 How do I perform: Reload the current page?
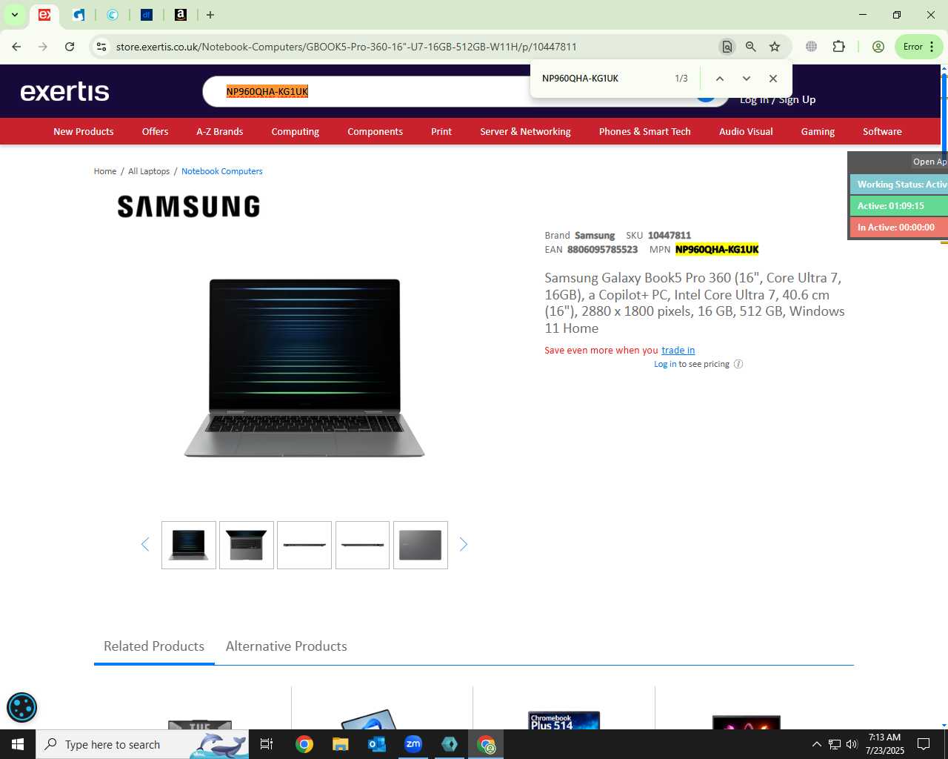[70, 47]
